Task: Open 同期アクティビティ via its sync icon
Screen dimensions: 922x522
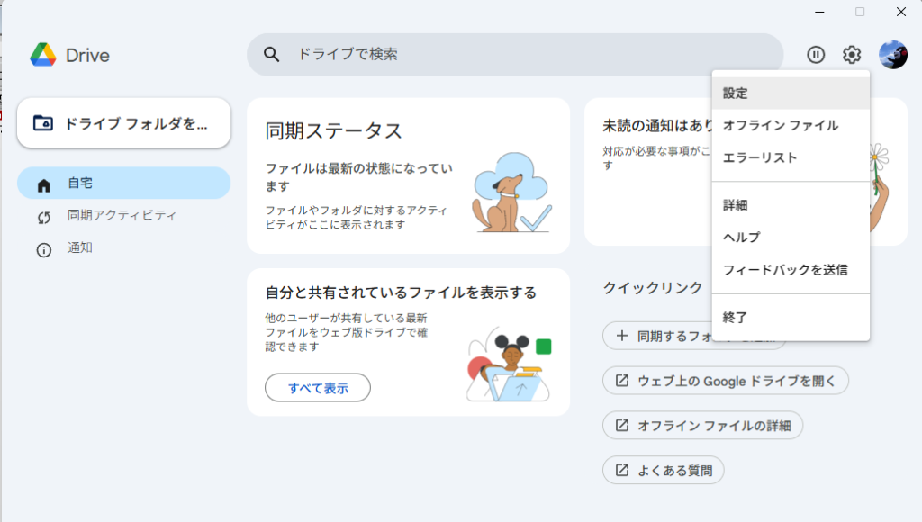Action: tap(43, 215)
